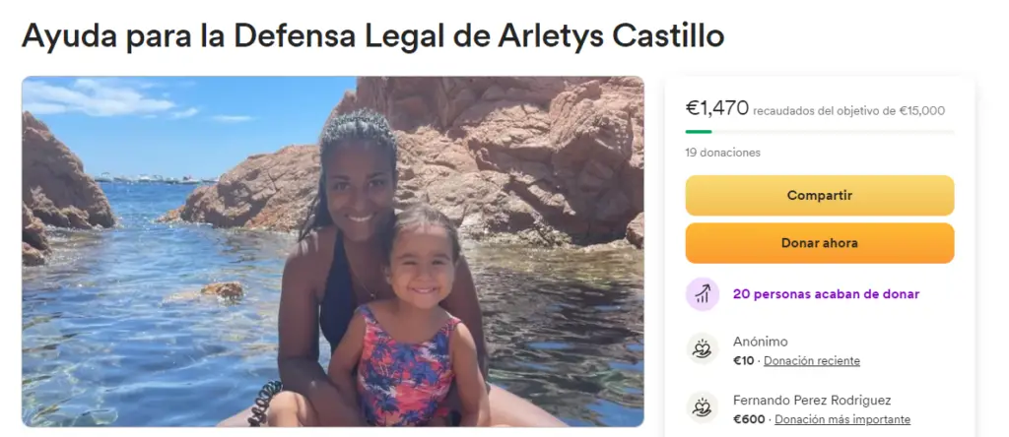Click the heart-hands icon beside Anónimo
The height and width of the screenshot is (437, 1009).
pyautogui.click(x=702, y=349)
